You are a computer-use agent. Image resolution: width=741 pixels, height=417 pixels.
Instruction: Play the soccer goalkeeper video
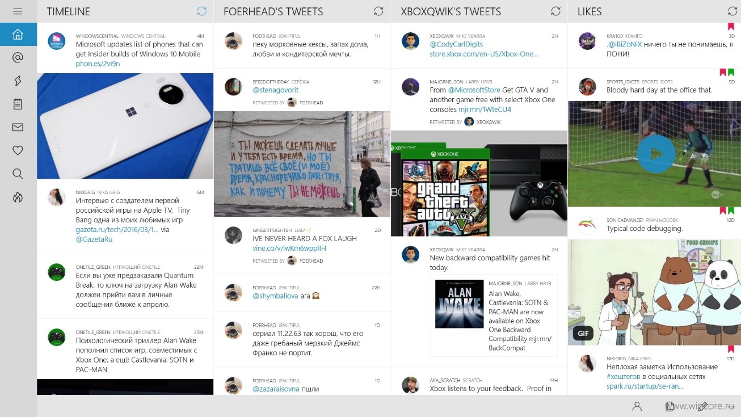pyautogui.click(x=656, y=154)
